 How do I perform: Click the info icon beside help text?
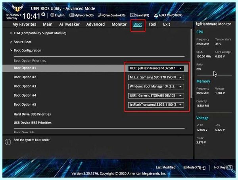tap(8, 142)
